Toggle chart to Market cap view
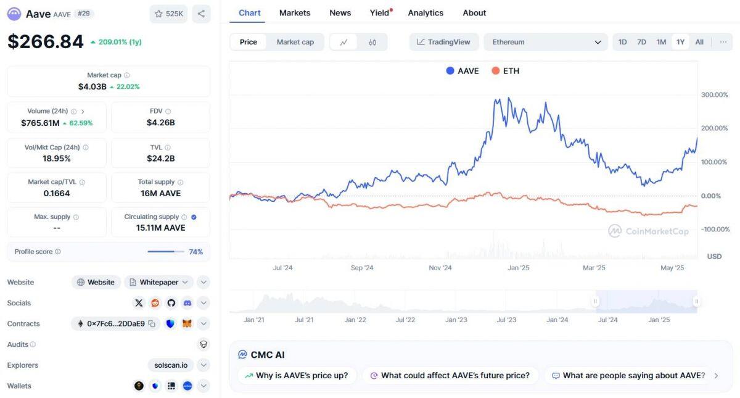The width and height of the screenshot is (740, 398). 295,42
